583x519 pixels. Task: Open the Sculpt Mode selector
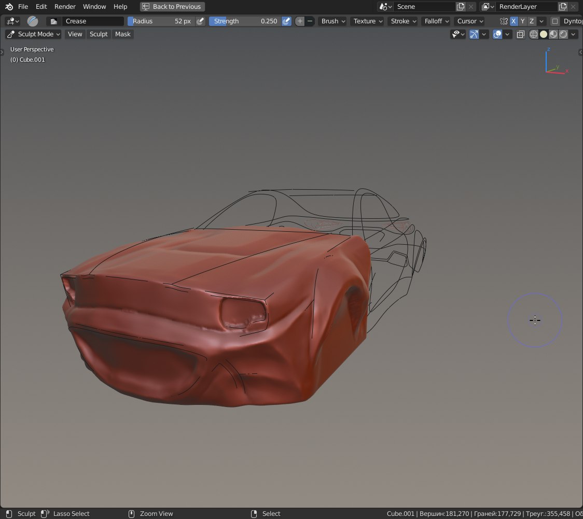[x=34, y=34]
